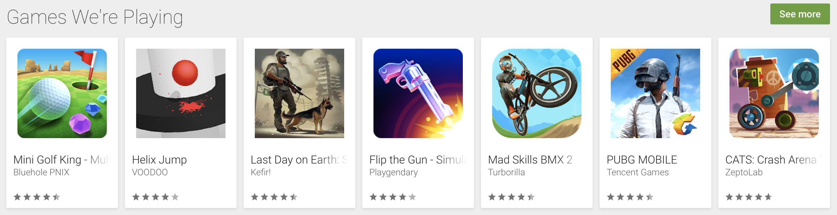Open the Turborilla developer link
837x215 pixels.
[x=506, y=172]
